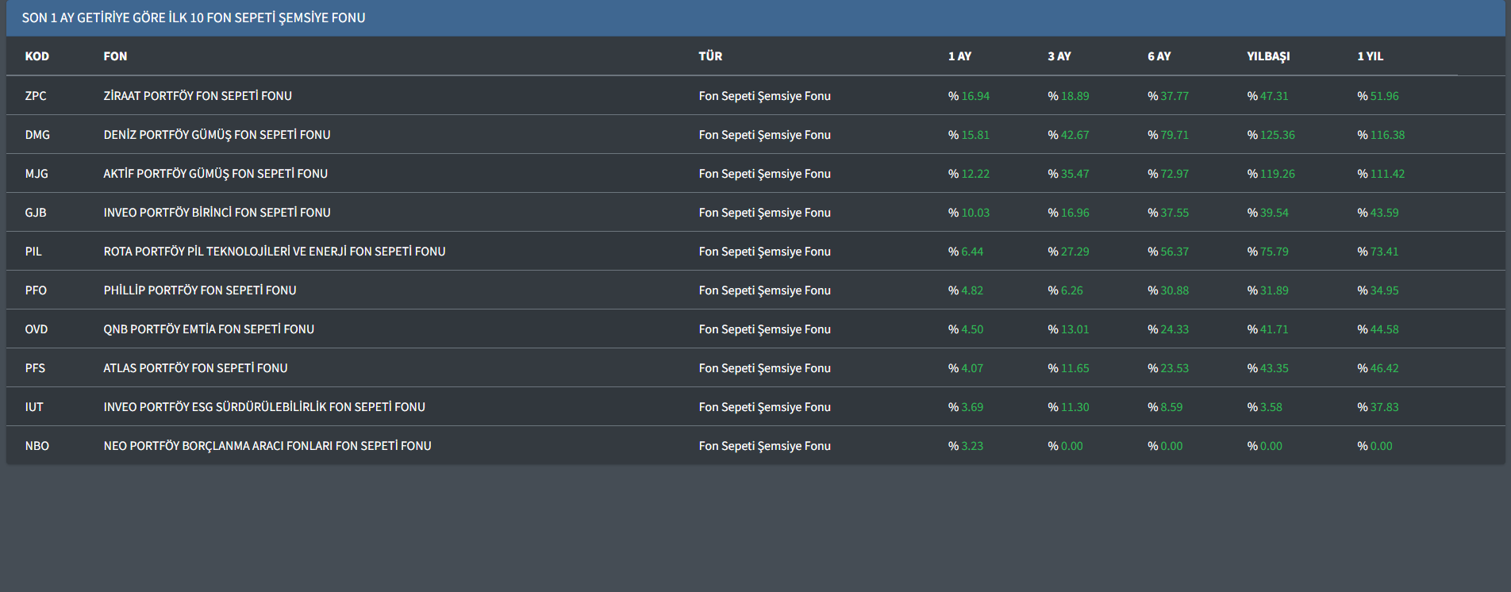Viewport: 1511px width, 592px height.
Task: Click the DMG fund code
Action: tap(37, 135)
